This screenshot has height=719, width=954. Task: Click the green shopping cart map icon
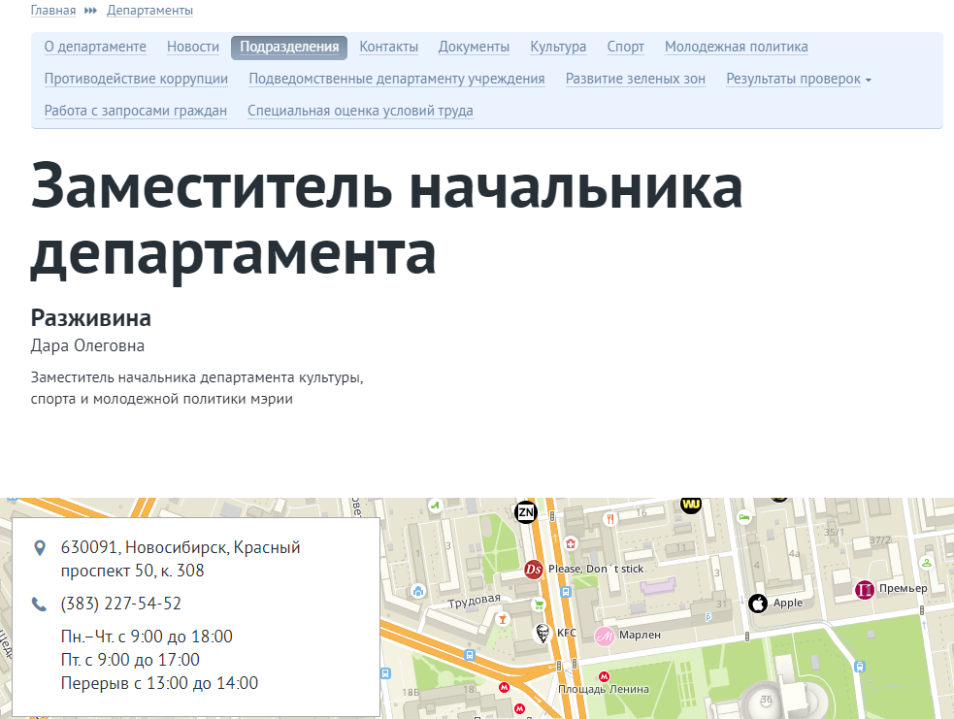tap(539, 605)
